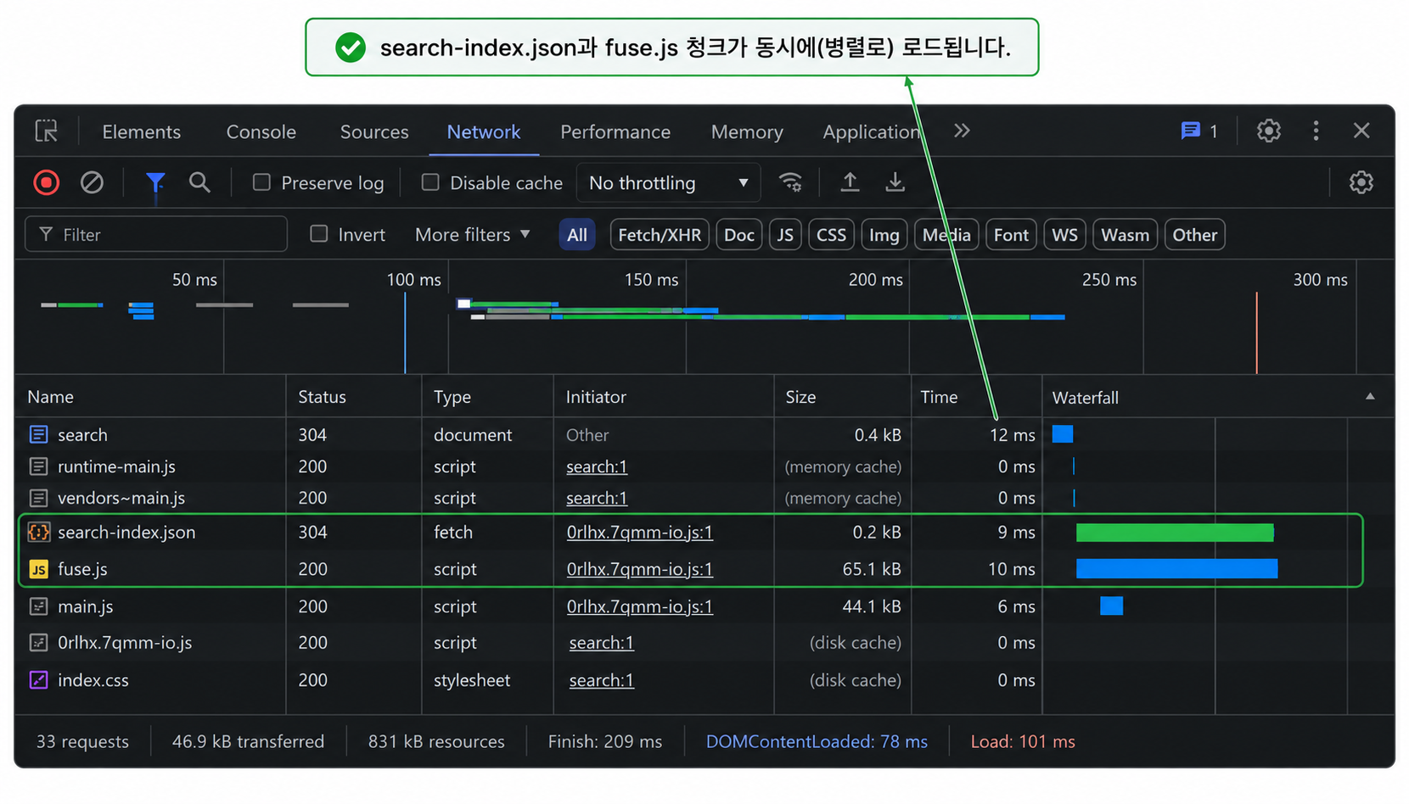1409x804 pixels.
Task: Open the No throttling dropdown
Action: coord(668,182)
